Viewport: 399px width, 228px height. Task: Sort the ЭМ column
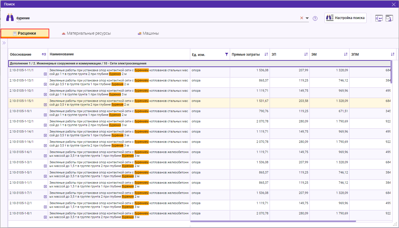346,54
